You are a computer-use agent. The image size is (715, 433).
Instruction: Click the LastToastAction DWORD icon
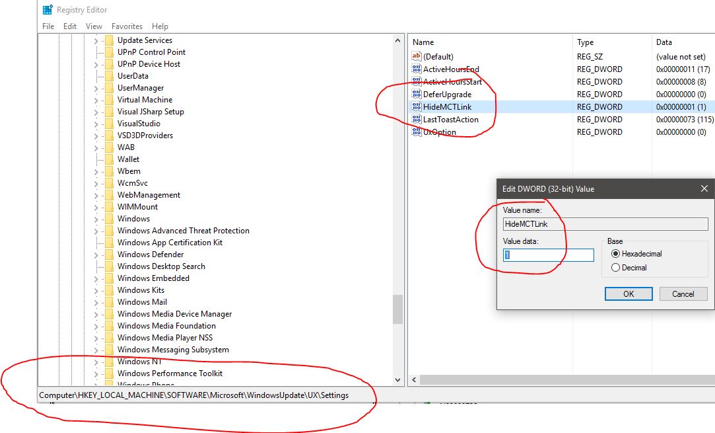coord(416,119)
